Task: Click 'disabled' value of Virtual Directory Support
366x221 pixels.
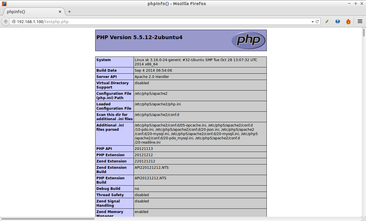Action: 142,83
